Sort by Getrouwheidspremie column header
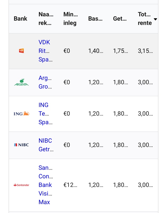This screenshot has height=213, width=167. 120,19
